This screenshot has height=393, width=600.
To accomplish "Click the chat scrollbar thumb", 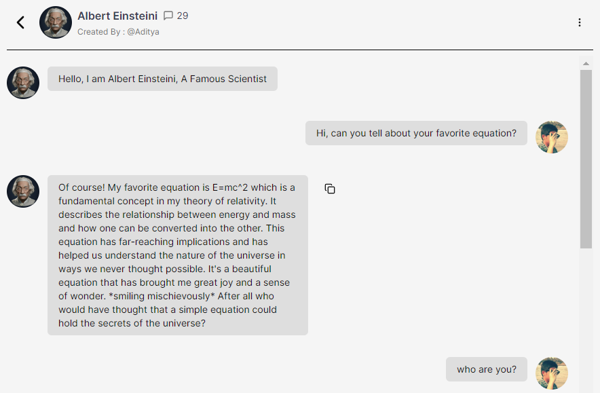I will point(586,156).
